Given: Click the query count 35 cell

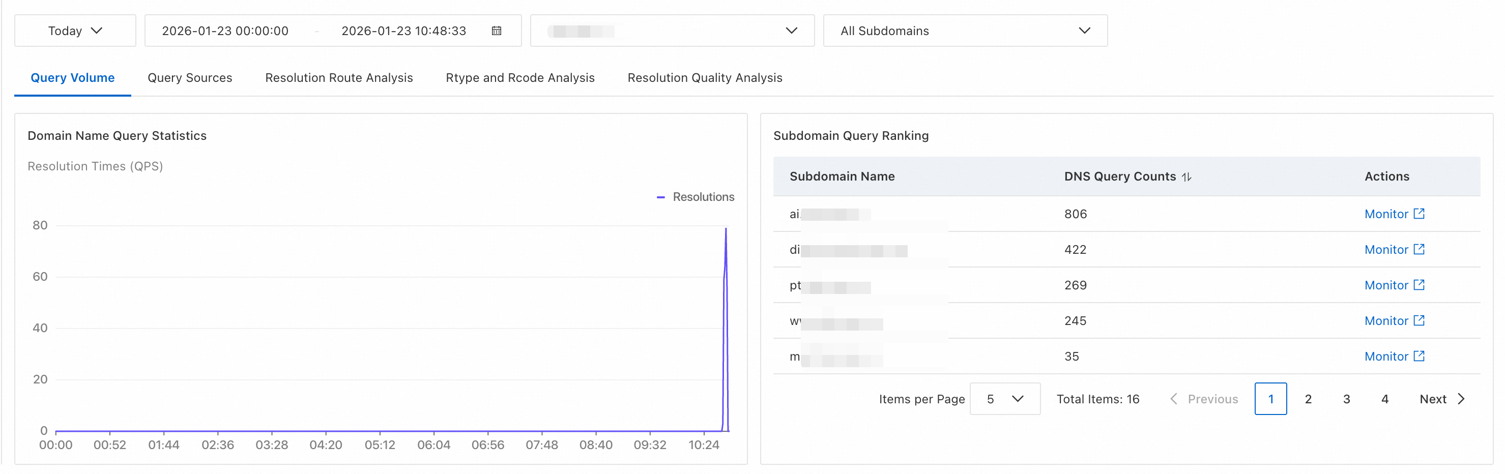Looking at the screenshot, I should tap(1072, 357).
